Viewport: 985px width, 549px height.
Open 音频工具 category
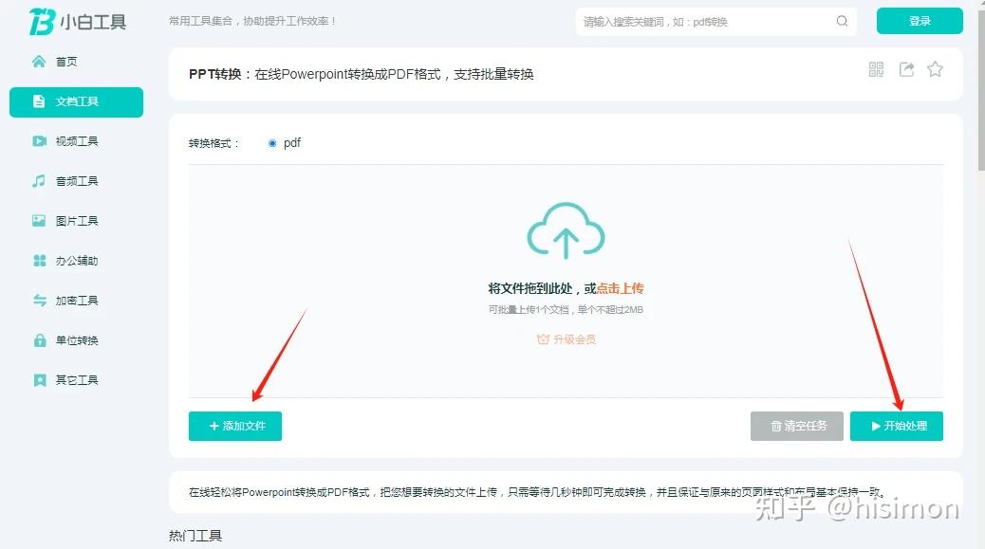coord(76,181)
